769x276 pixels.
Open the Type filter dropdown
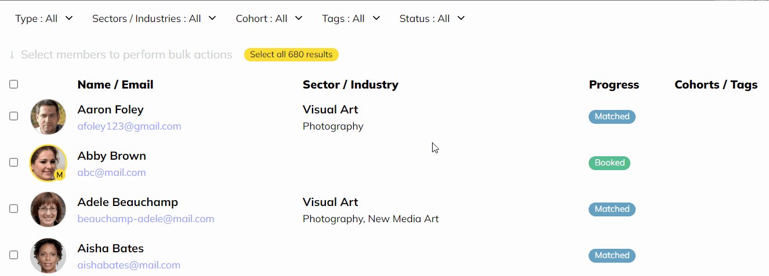(x=44, y=19)
